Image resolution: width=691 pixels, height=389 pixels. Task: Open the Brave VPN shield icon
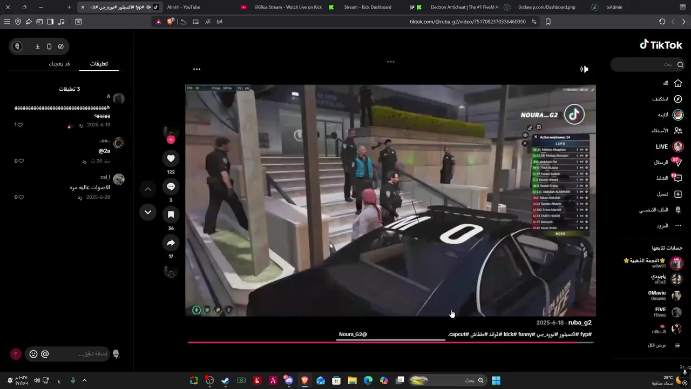18,22
